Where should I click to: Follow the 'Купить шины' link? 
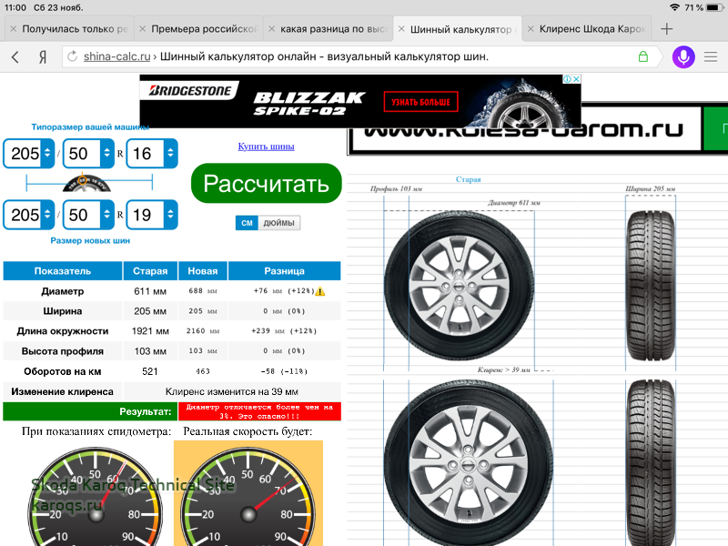coord(266,147)
